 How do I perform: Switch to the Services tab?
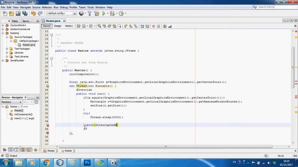(x=27, y=21)
